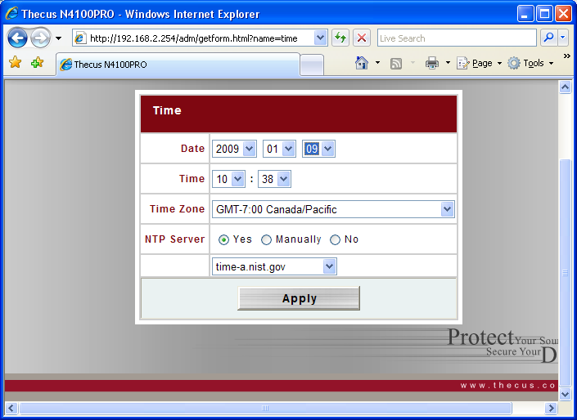This screenshot has width=577, height=420.
Task: Click the Refresh page icon
Action: coord(340,38)
